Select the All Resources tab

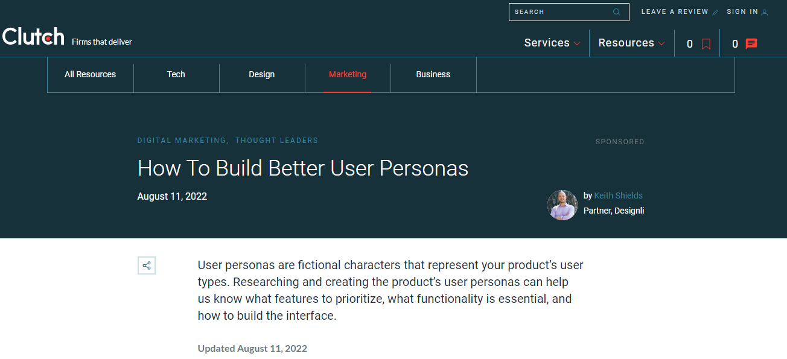tap(91, 74)
